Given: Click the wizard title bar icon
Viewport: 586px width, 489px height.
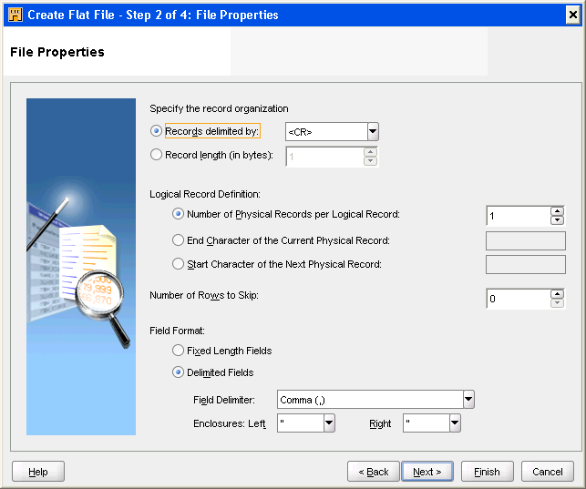Looking at the screenshot, I should pyautogui.click(x=15, y=15).
